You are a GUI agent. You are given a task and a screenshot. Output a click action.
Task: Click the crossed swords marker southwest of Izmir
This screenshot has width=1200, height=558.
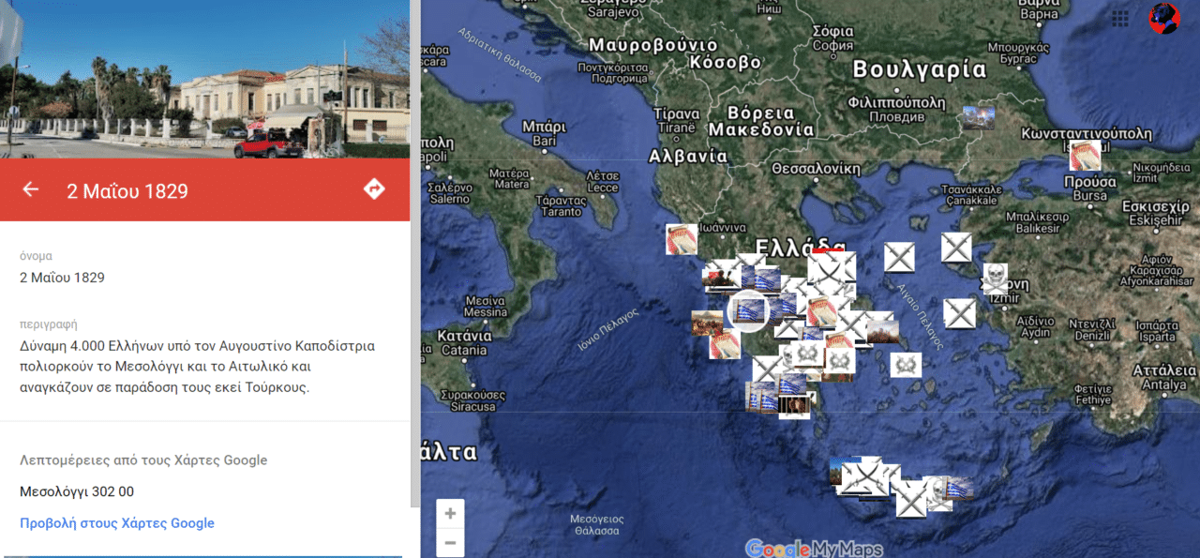959,313
